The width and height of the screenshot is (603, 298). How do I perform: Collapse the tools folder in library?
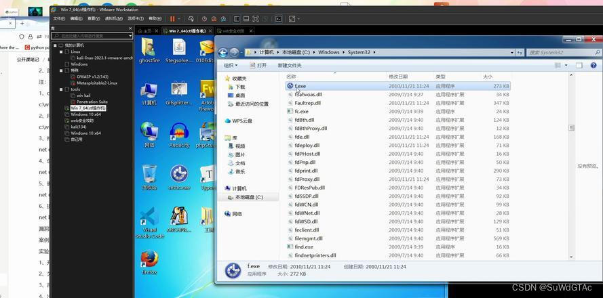[61, 89]
